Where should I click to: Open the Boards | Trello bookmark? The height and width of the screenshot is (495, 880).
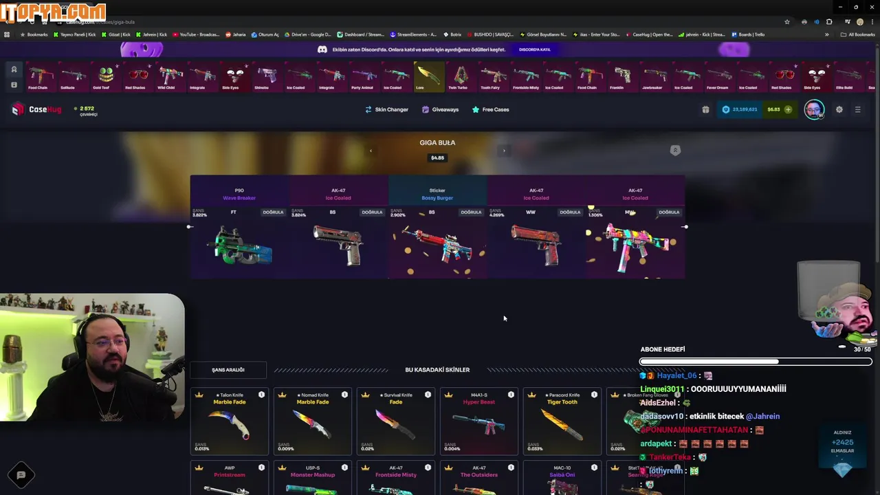[x=748, y=34]
